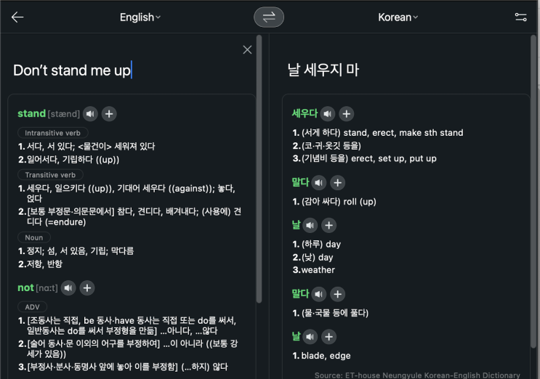Clear the input text with X
The width and height of the screenshot is (540, 379).
(247, 49)
